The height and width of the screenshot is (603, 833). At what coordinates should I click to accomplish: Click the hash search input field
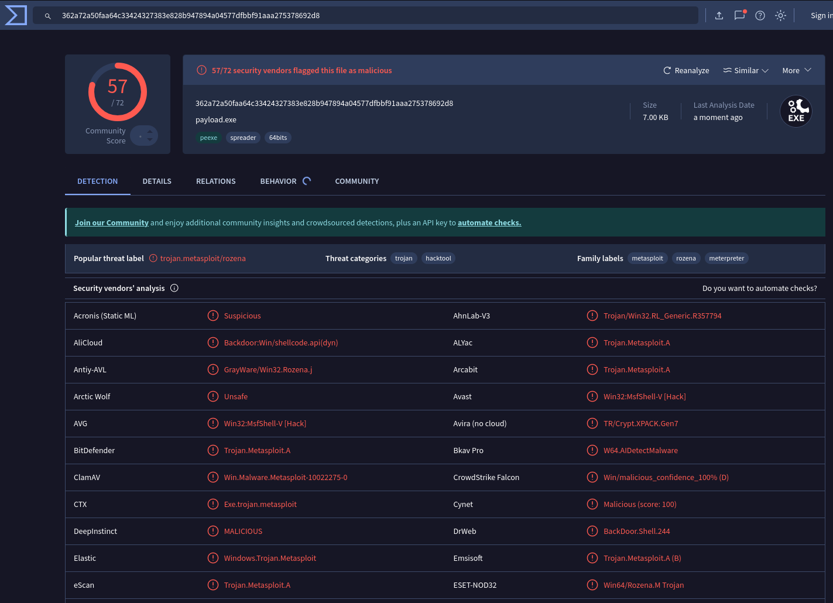365,16
